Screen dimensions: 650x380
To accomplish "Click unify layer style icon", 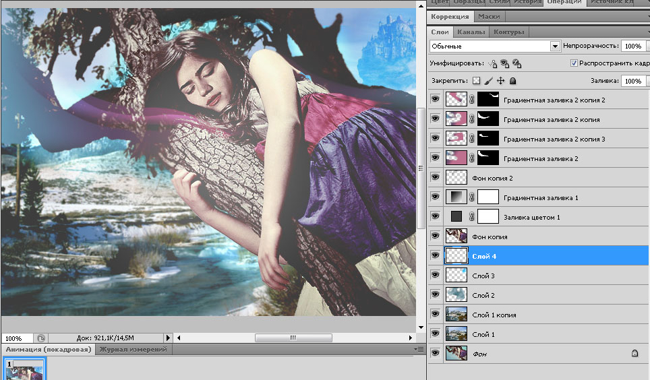I will 516,63.
